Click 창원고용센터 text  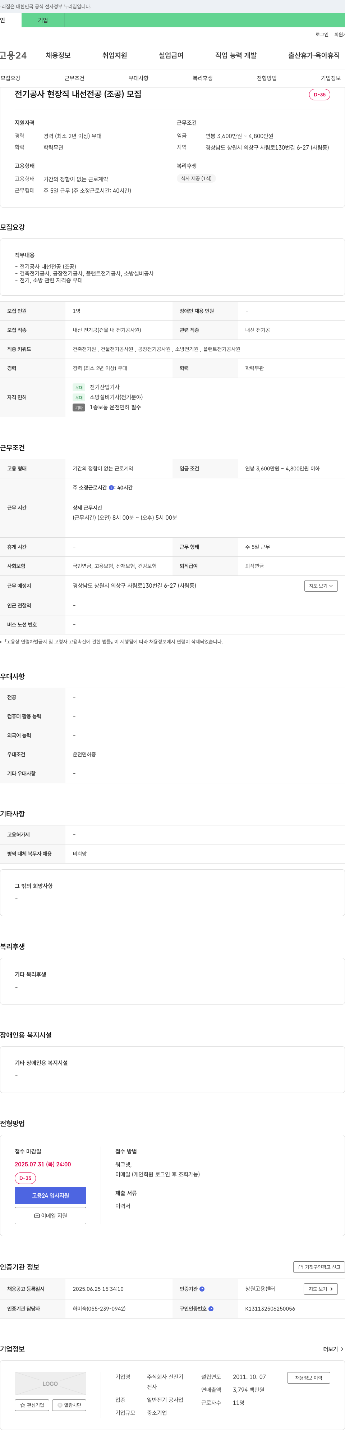coord(260,1289)
